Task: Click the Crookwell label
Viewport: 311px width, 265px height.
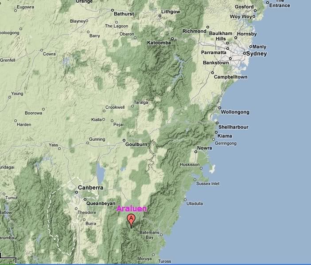Action: (x=115, y=107)
